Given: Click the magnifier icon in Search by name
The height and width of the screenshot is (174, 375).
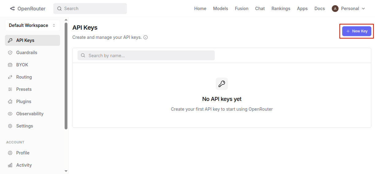Looking at the screenshot, I should point(83,55).
